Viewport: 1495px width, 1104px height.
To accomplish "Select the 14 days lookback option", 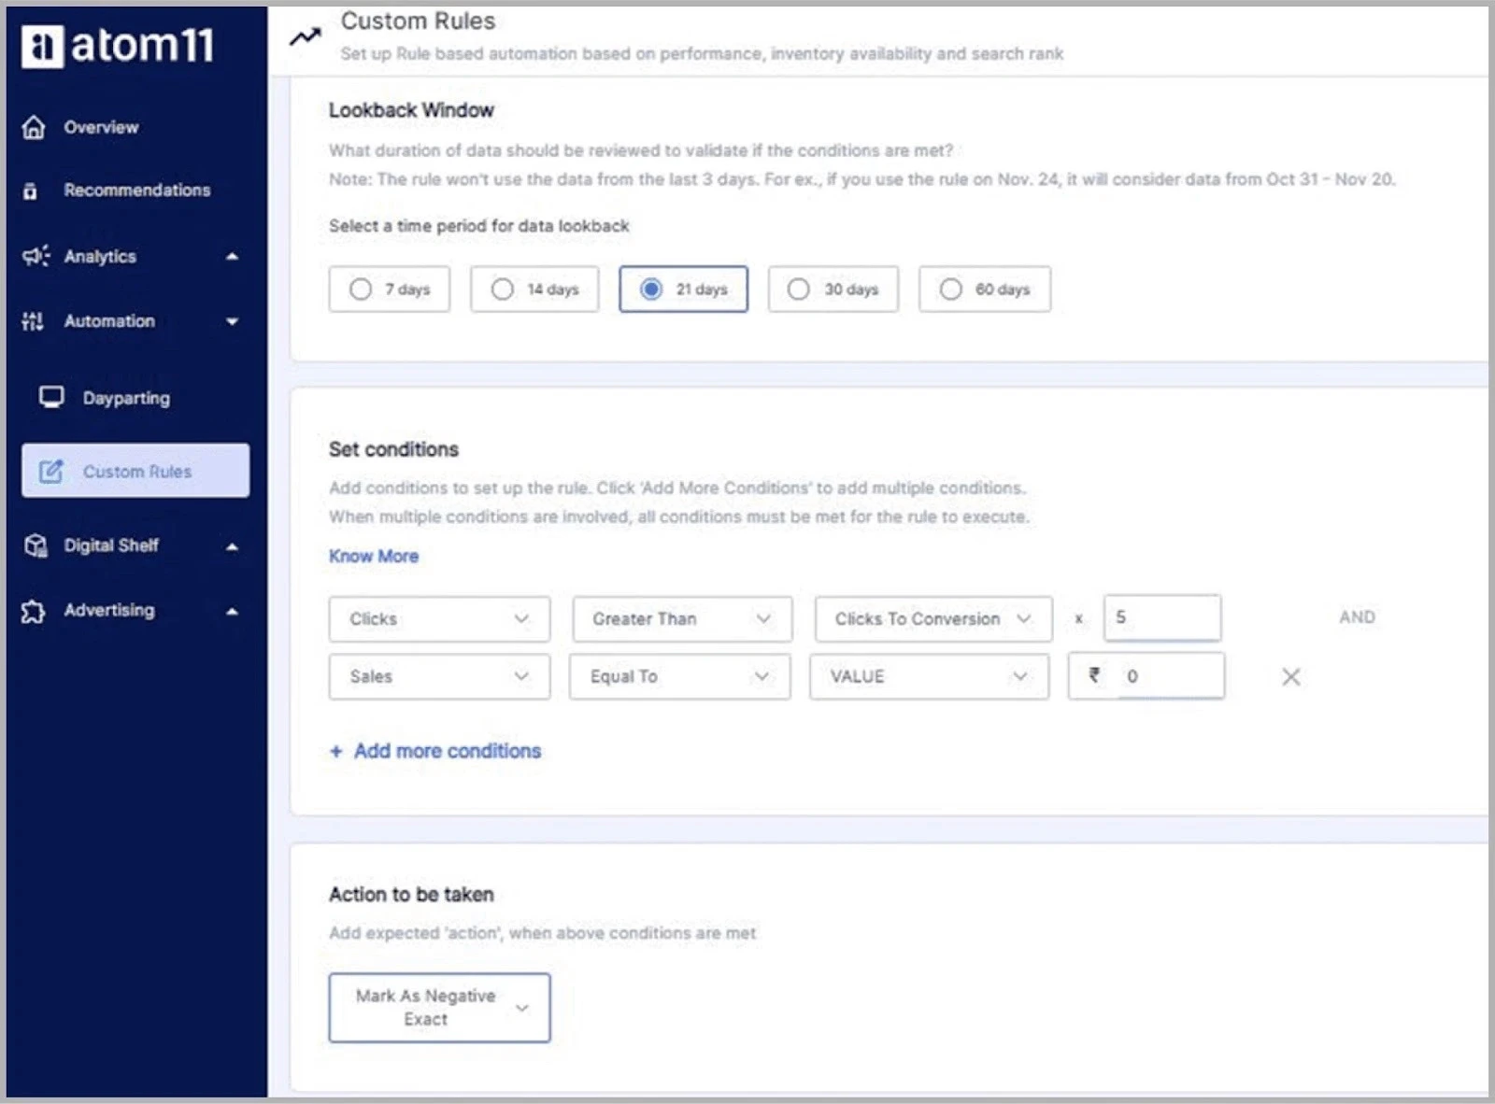I will (x=534, y=290).
